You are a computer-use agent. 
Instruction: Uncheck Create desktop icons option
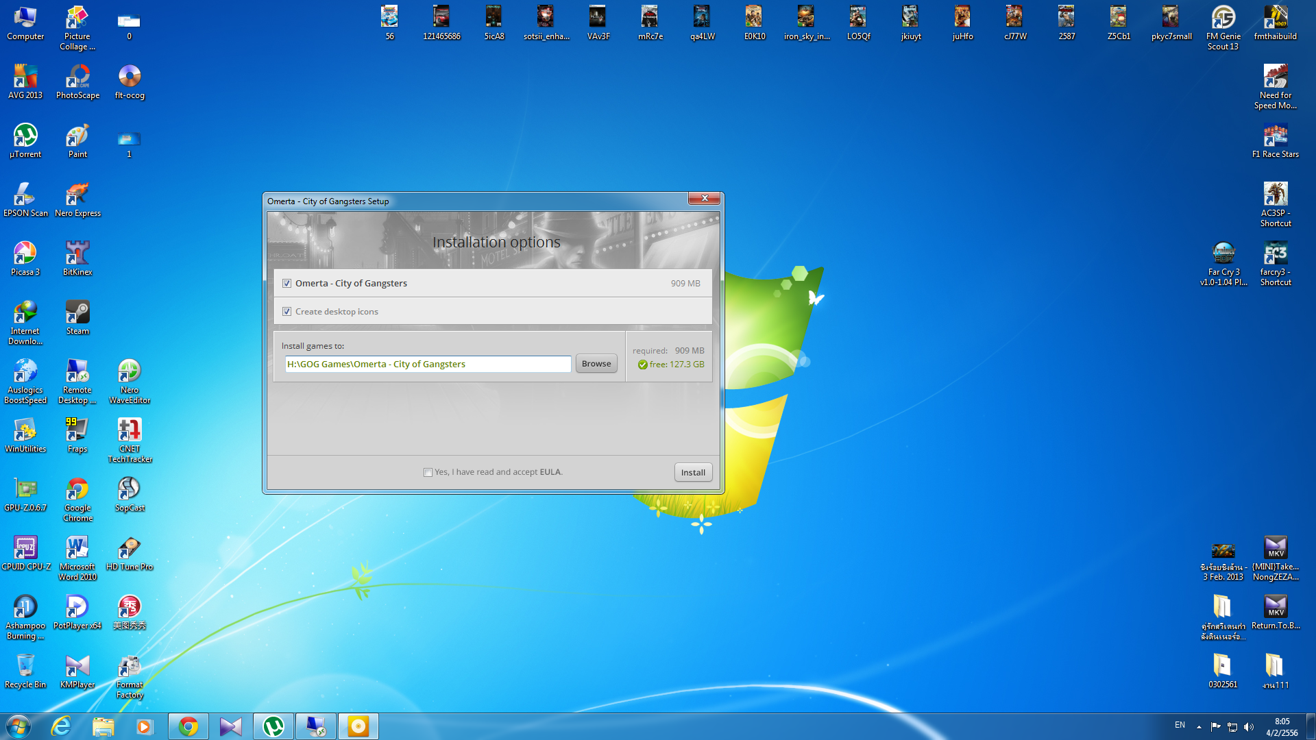287,312
